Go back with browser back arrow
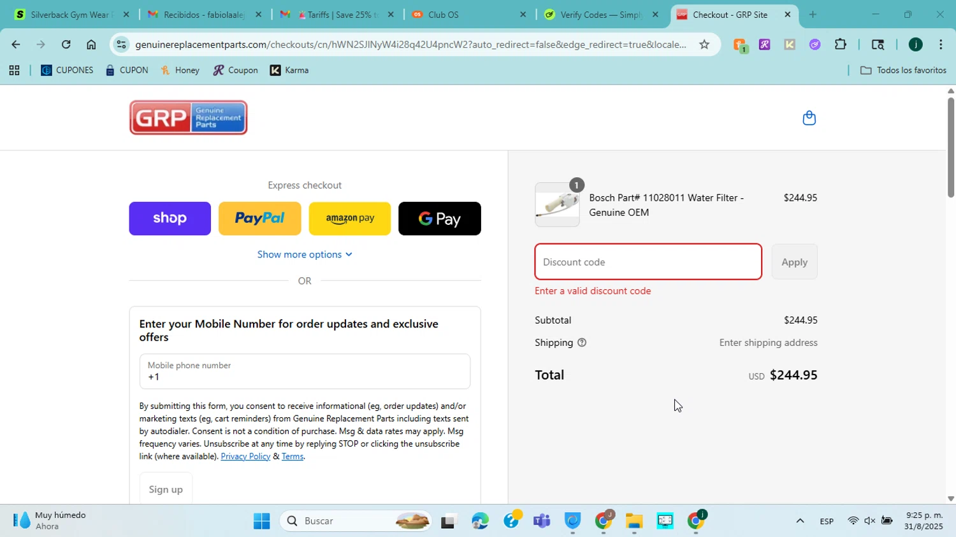956x537 pixels. [15, 45]
